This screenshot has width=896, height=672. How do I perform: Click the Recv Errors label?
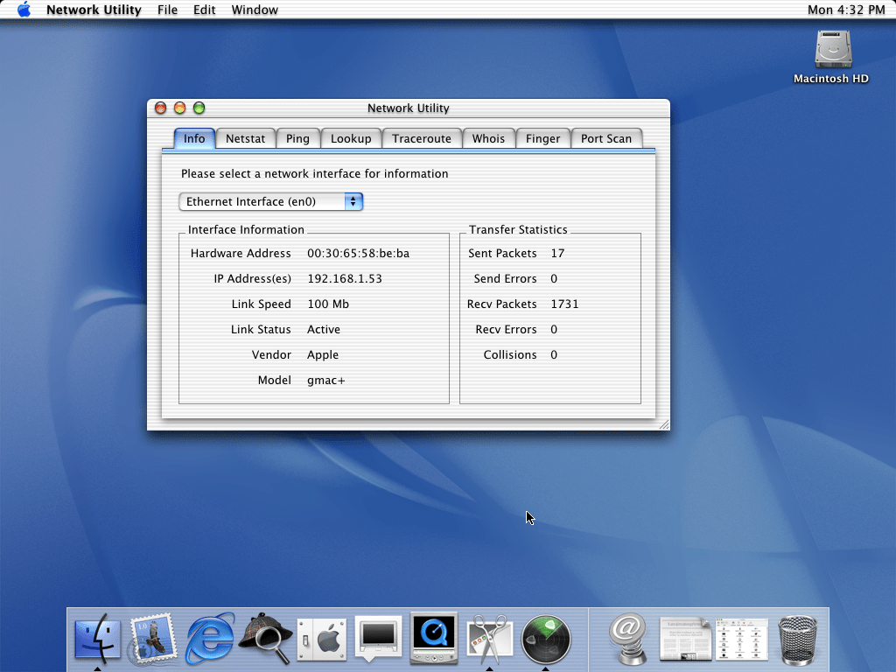pos(506,330)
